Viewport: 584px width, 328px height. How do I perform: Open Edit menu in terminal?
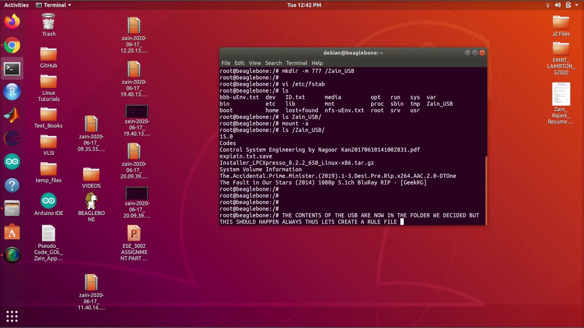[240, 63]
